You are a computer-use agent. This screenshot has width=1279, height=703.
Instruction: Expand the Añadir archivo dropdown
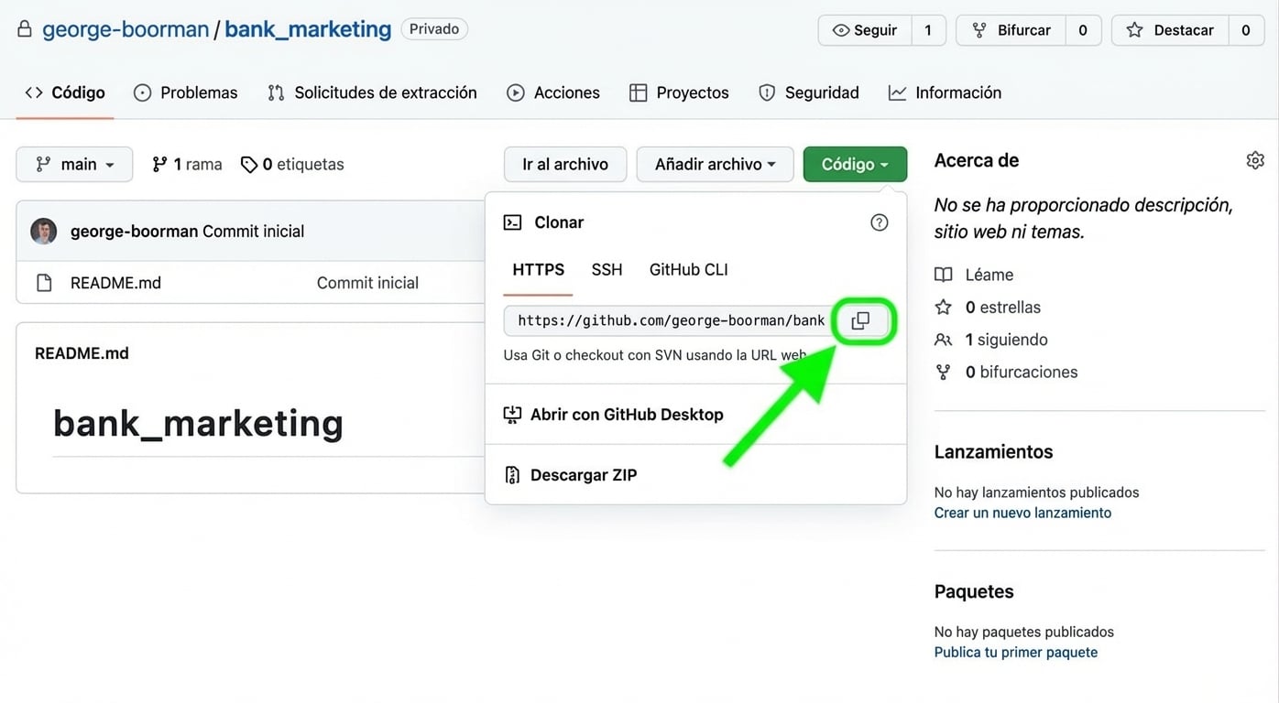pos(715,164)
